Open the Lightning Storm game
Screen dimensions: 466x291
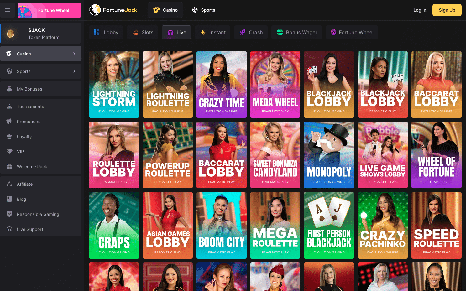point(114,84)
